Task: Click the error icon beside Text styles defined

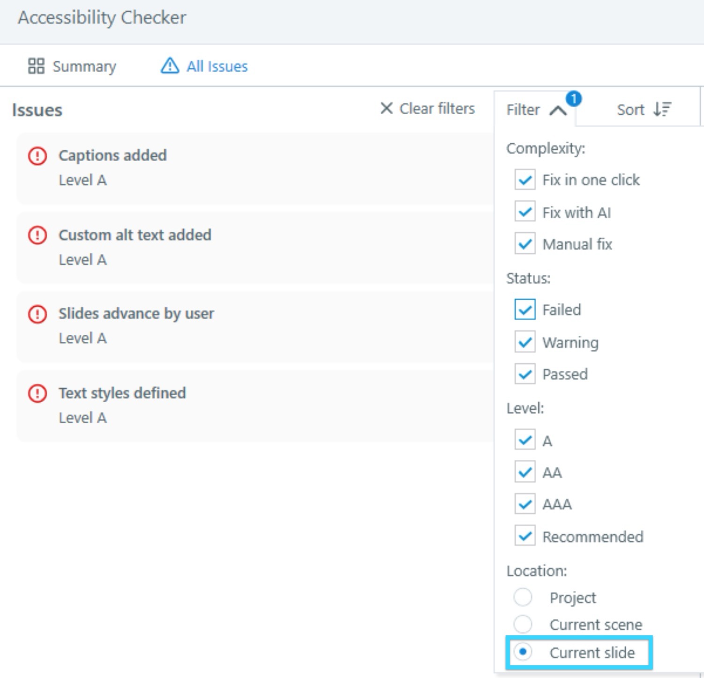Action: pos(37,393)
